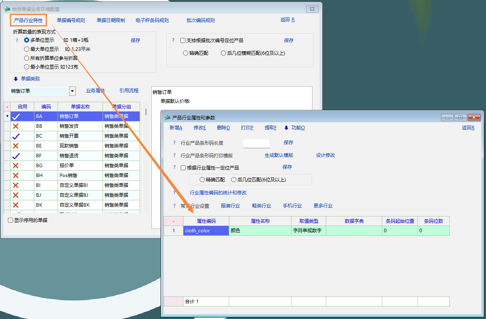Select the 最大单位显示 radio button
The height and width of the screenshot is (319, 486).
pyautogui.click(x=27, y=49)
